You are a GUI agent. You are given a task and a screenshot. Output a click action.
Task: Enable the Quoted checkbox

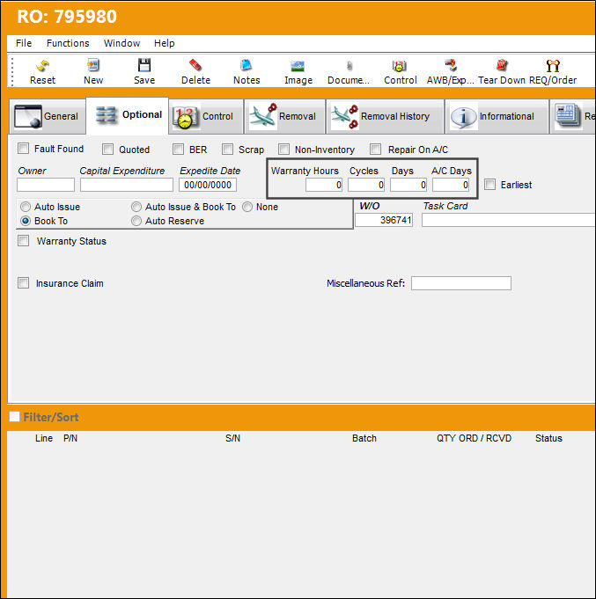107,149
